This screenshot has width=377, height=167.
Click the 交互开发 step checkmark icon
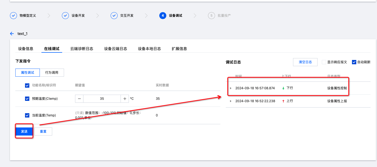(114, 16)
